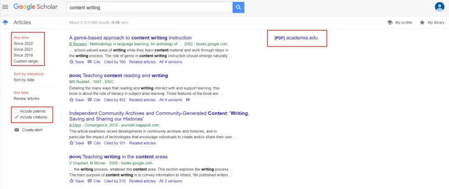Click Cite quote icon for MR Ruddell result

(x=89, y=100)
